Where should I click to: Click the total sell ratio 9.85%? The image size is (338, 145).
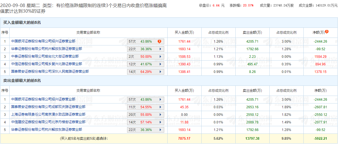pyautogui.click(x=286, y=139)
